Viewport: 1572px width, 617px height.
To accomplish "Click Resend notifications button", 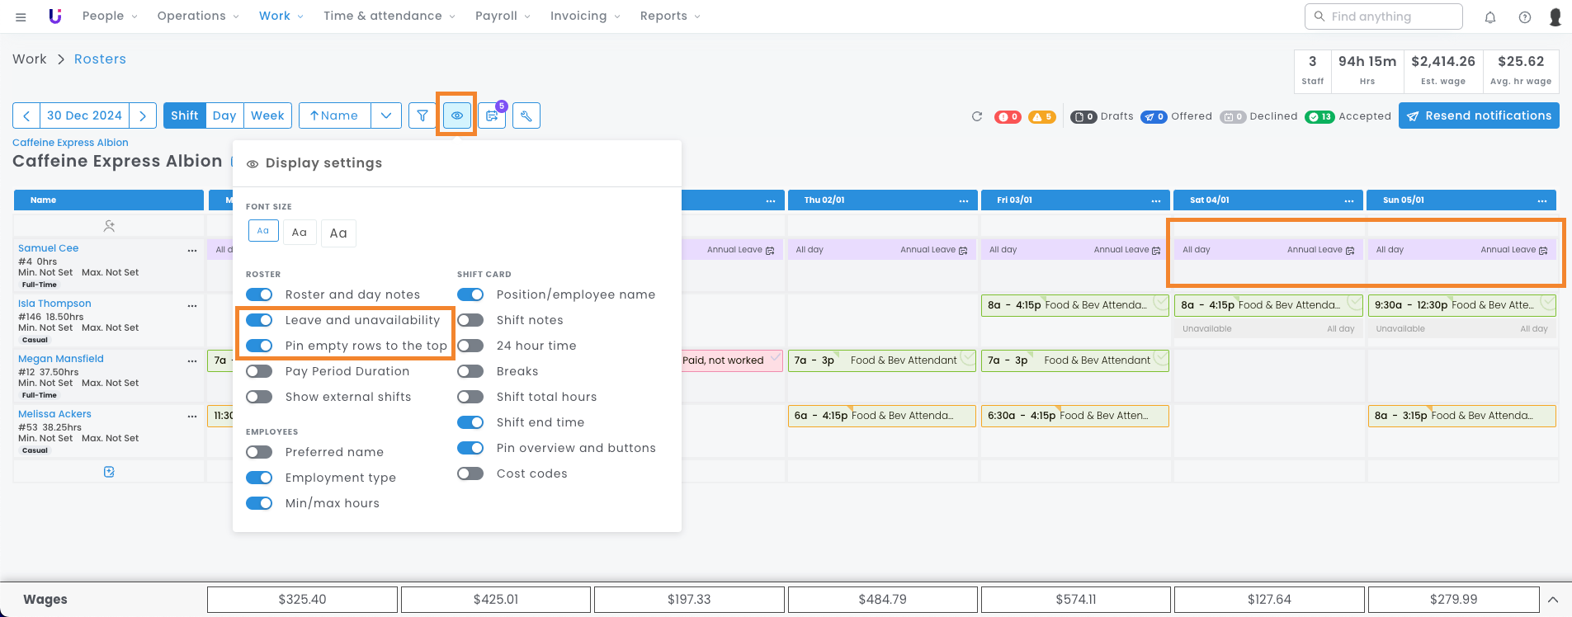I will click(x=1479, y=116).
